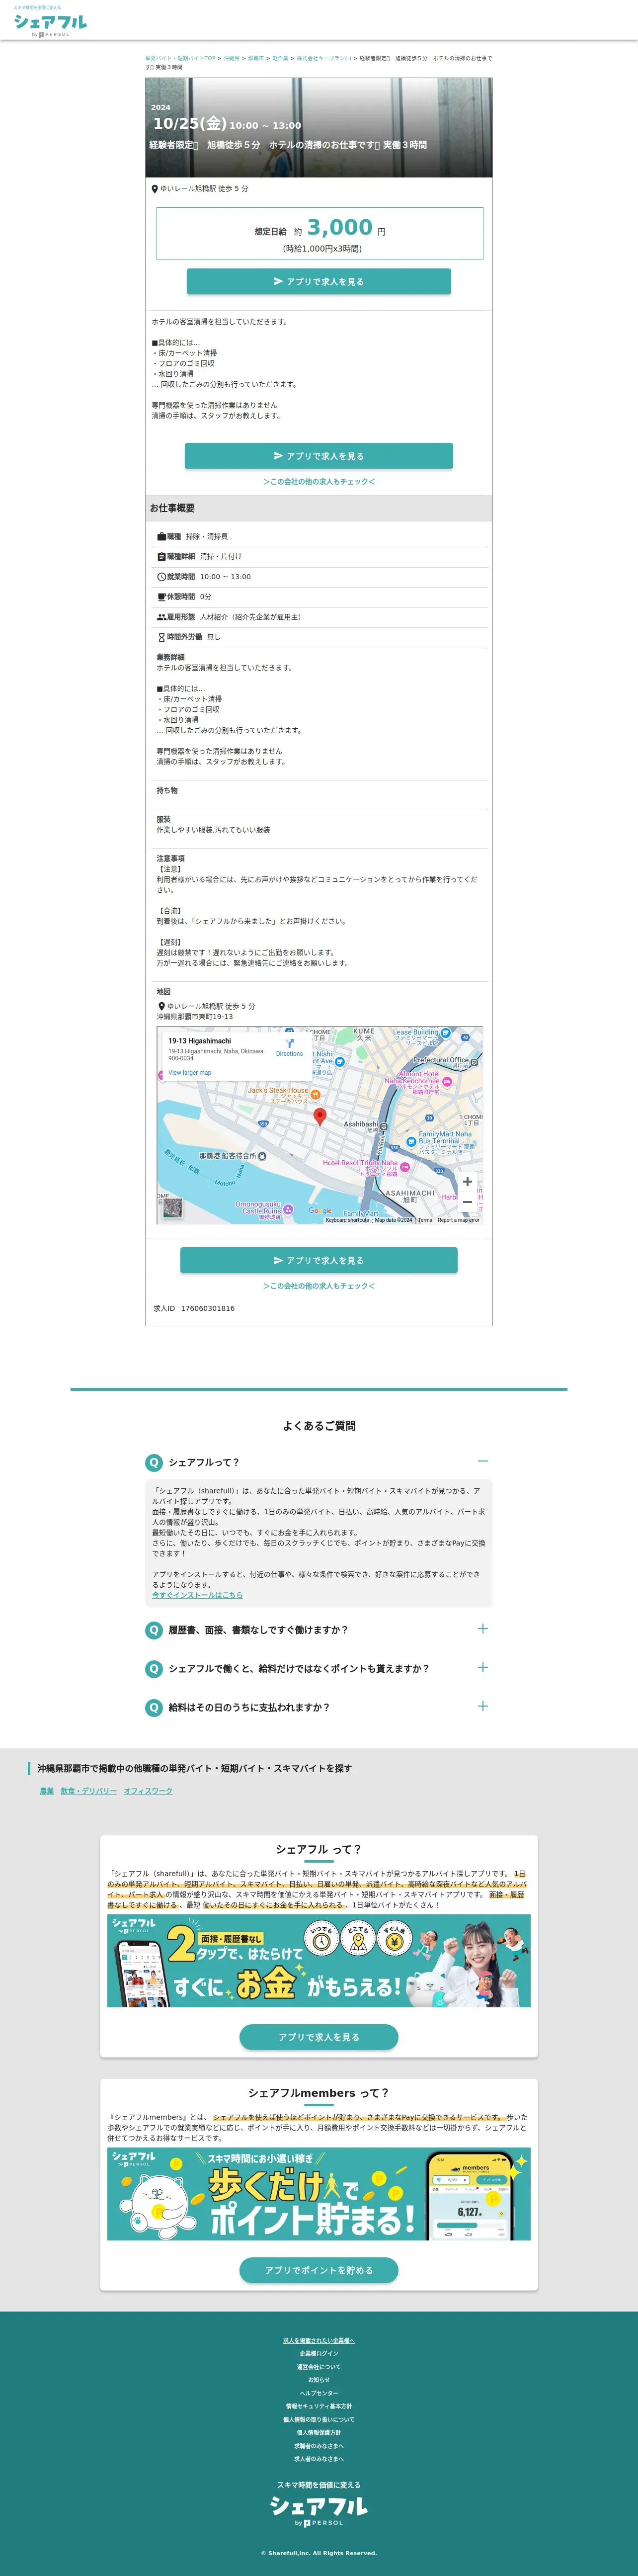Click map pin icon in the 地図 section
638x2576 pixels.
coord(161,1006)
